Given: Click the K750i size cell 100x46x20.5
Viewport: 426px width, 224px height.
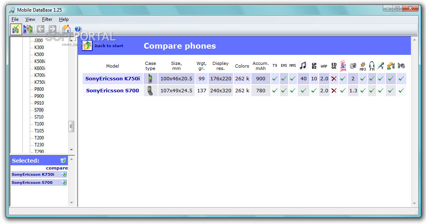Looking at the screenshot, I should [x=177, y=79].
